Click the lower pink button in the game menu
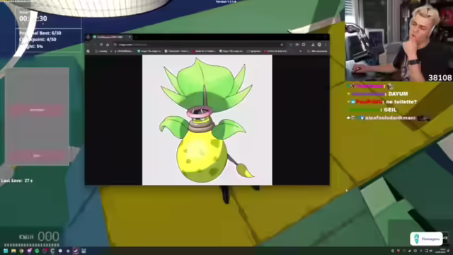Viewport: 453px width, 255px height. [x=37, y=156]
